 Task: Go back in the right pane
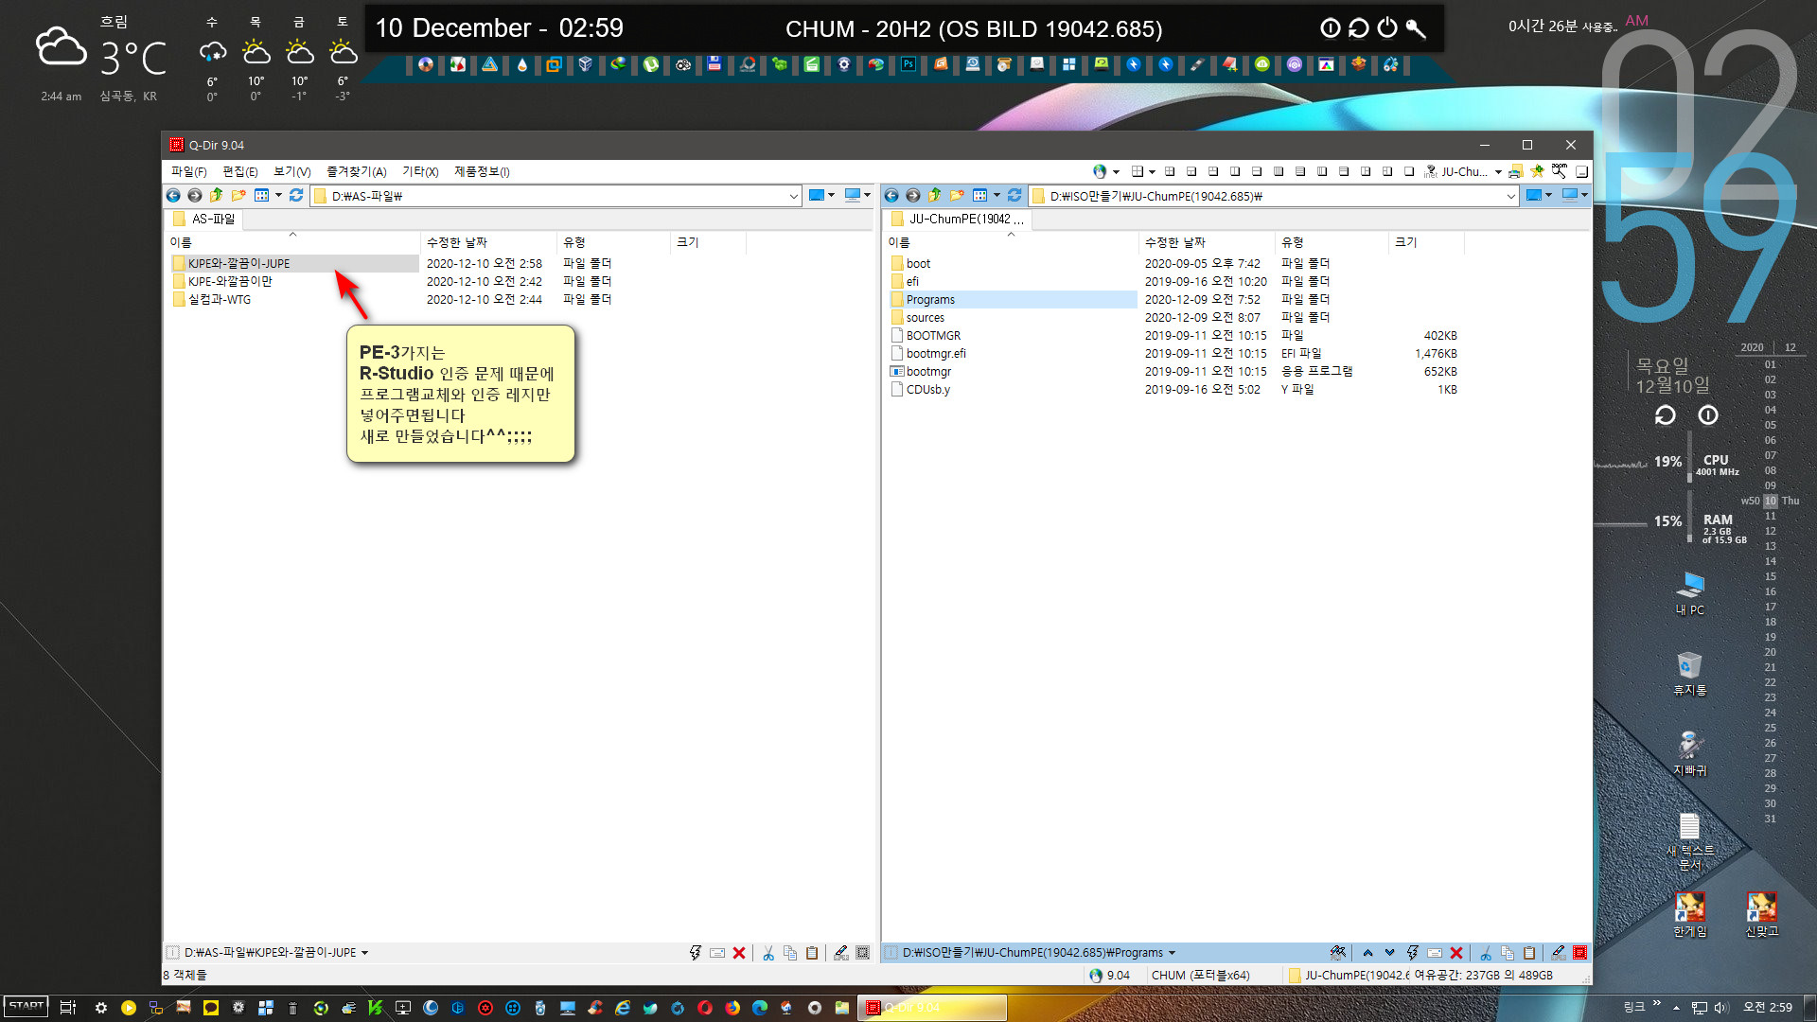[891, 196]
